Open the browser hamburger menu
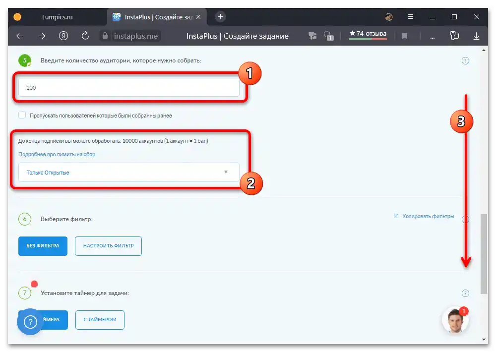The height and width of the screenshot is (352, 496). pos(411,17)
